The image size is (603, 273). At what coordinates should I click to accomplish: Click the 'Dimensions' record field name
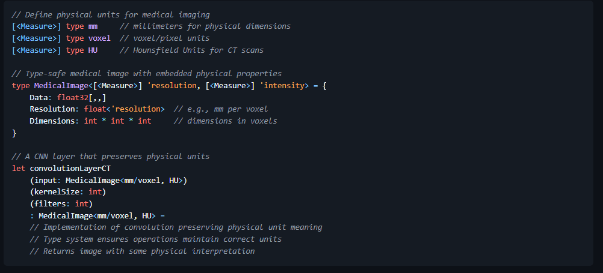[x=52, y=121]
